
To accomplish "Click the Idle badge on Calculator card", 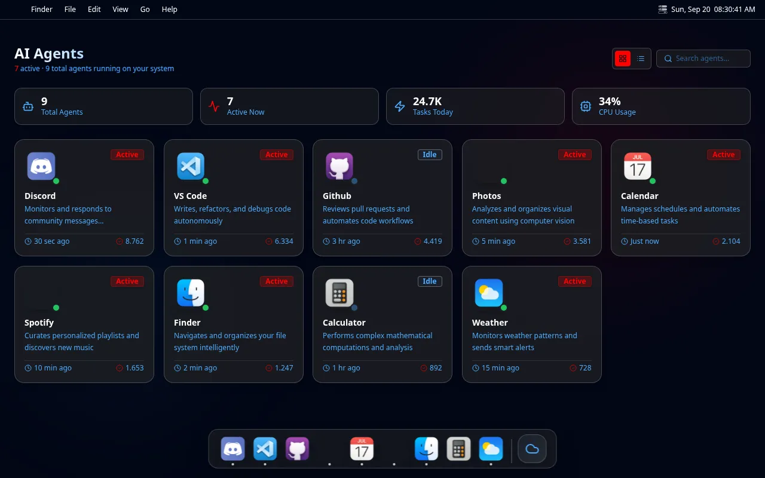I will (430, 281).
